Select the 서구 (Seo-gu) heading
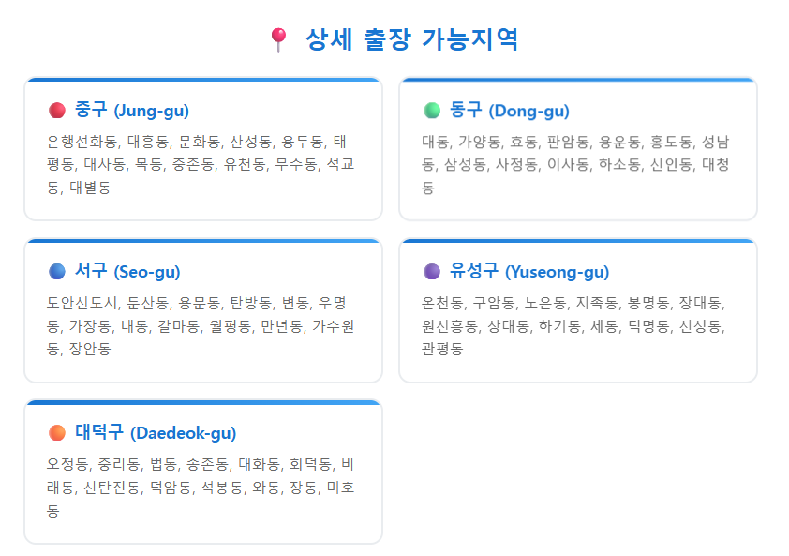This screenshot has height=556, width=789. 127,271
